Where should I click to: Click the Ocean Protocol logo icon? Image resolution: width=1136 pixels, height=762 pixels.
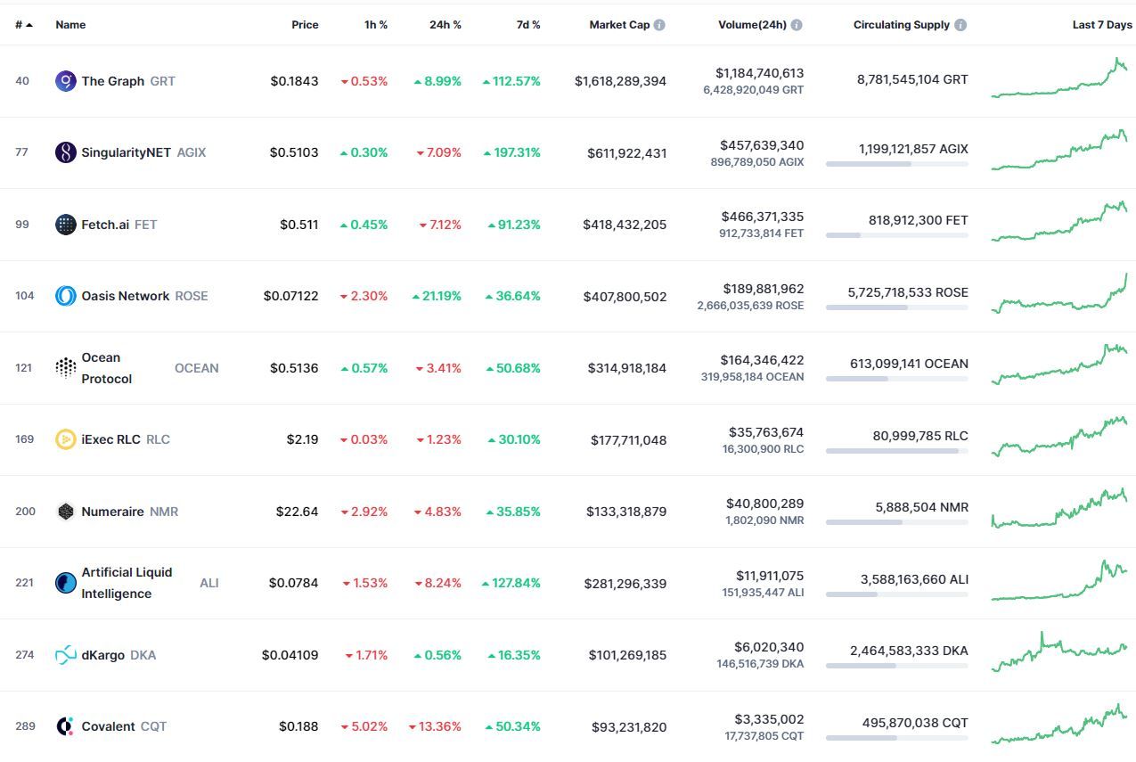[x=66, y=368]
